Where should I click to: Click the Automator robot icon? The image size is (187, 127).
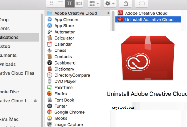[x=50, y=32]
